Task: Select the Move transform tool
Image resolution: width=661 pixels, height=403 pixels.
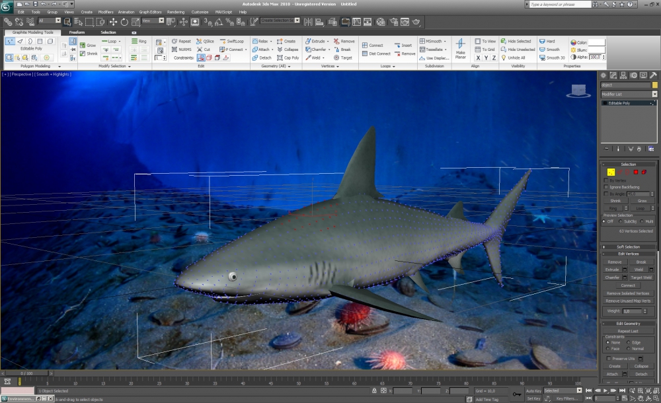Action: coord(112,22)
